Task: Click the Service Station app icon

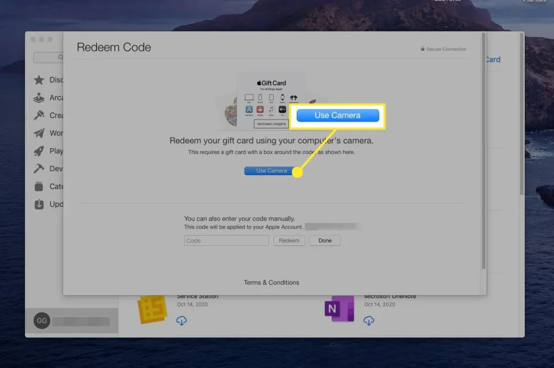Action: [x=151, y=310]
